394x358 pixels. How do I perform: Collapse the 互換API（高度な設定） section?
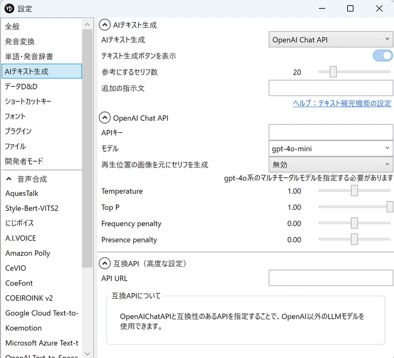pos(104,264)
